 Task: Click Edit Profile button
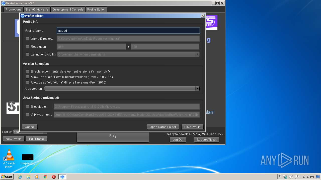point(36,139)
